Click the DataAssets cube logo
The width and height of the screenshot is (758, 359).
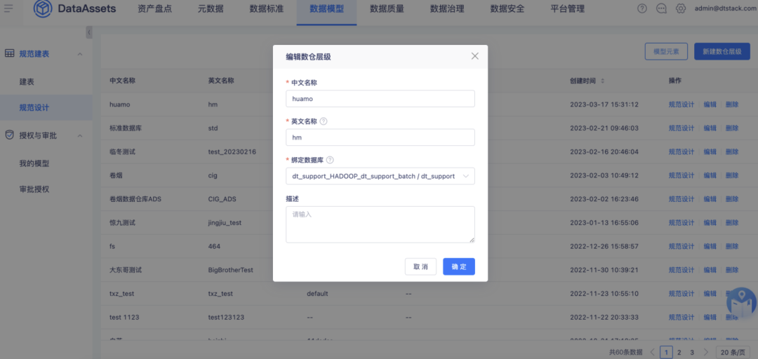43,8
